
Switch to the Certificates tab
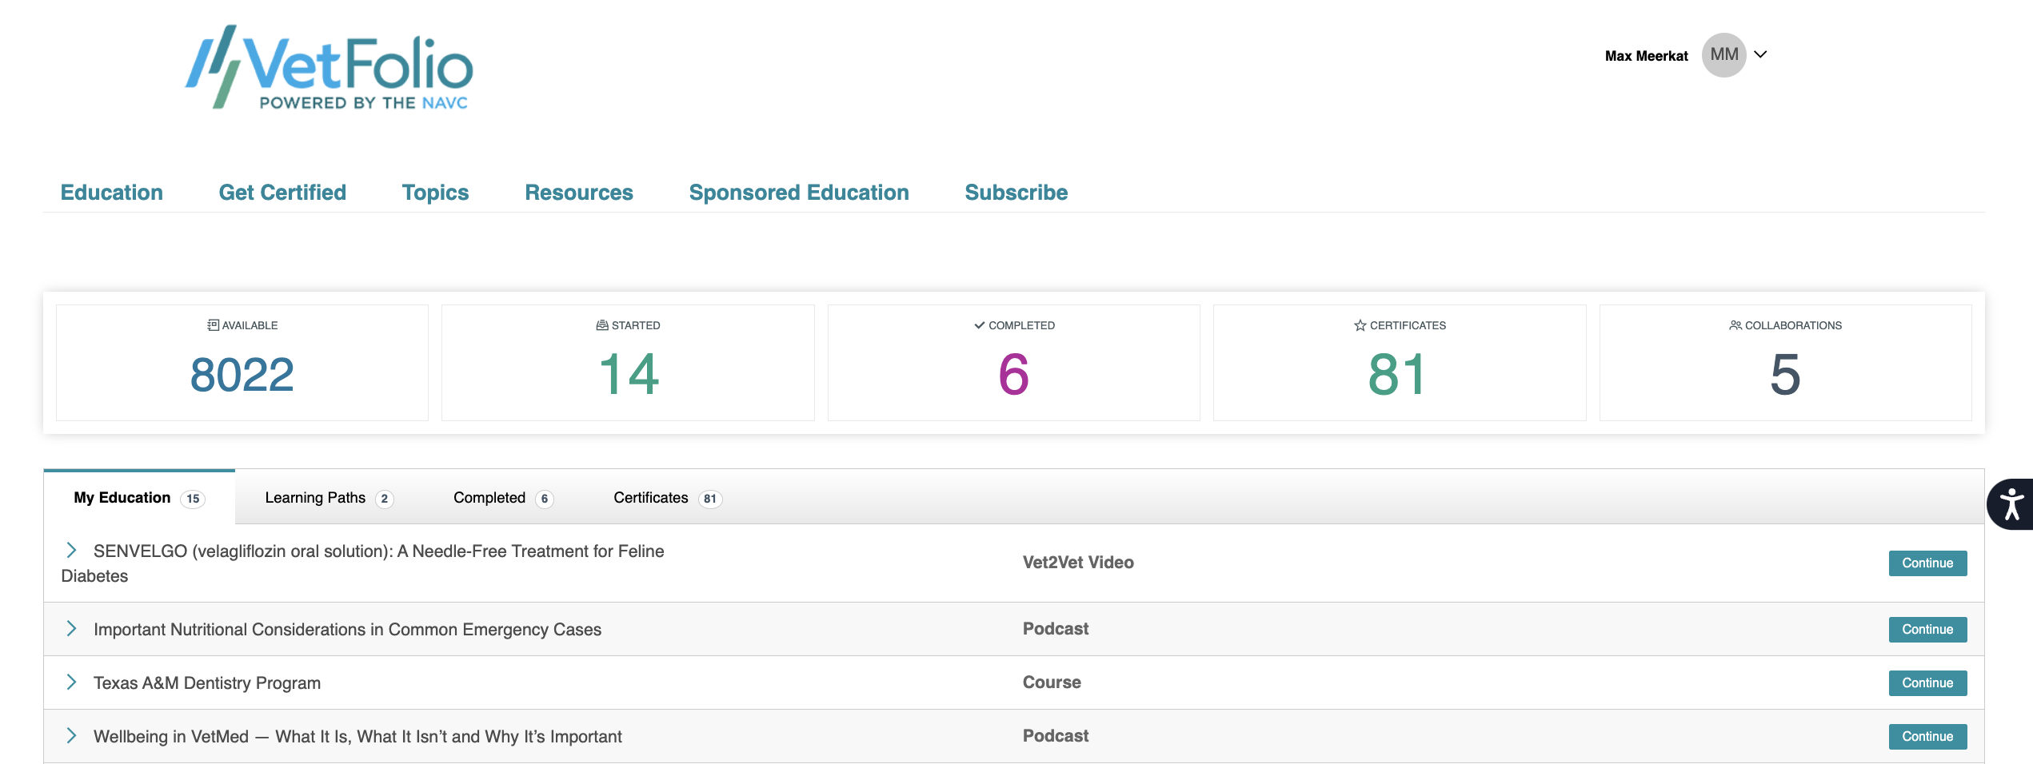point(668,498)
